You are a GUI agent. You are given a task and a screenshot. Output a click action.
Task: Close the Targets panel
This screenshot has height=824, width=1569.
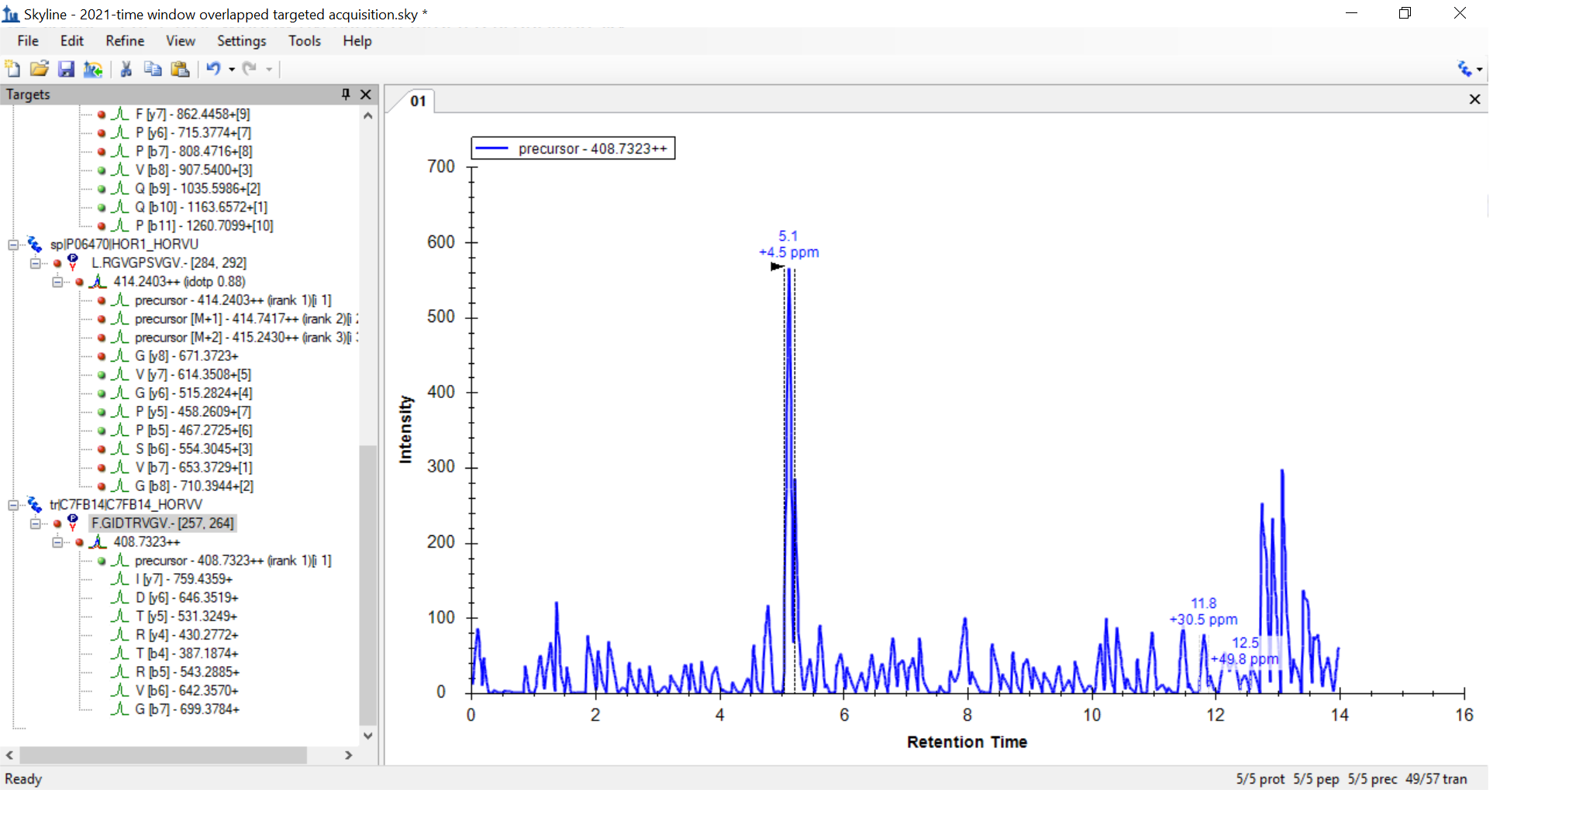[x=366, y=94]
